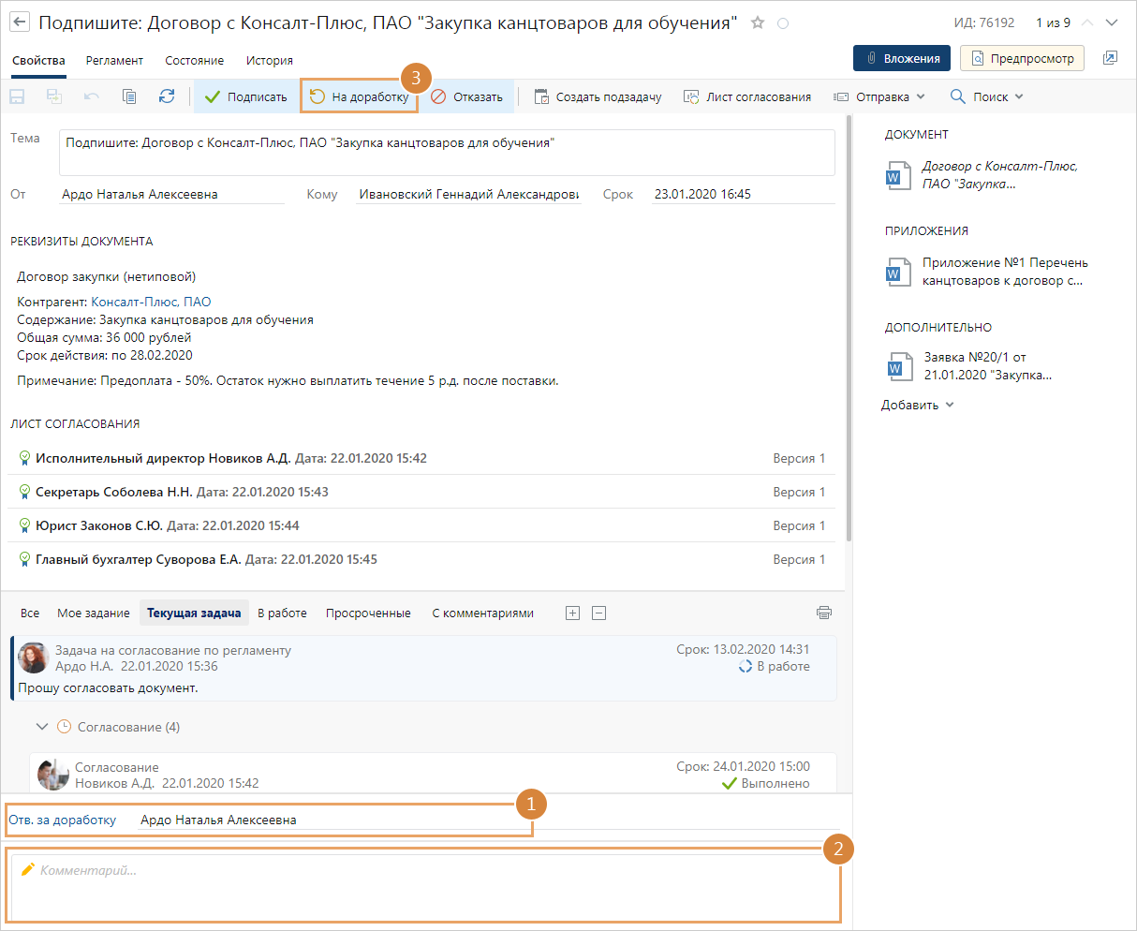Screen dimensions: 1137x931
Task: Open the Отправка dropdown menu
Action: pos(879,96)
